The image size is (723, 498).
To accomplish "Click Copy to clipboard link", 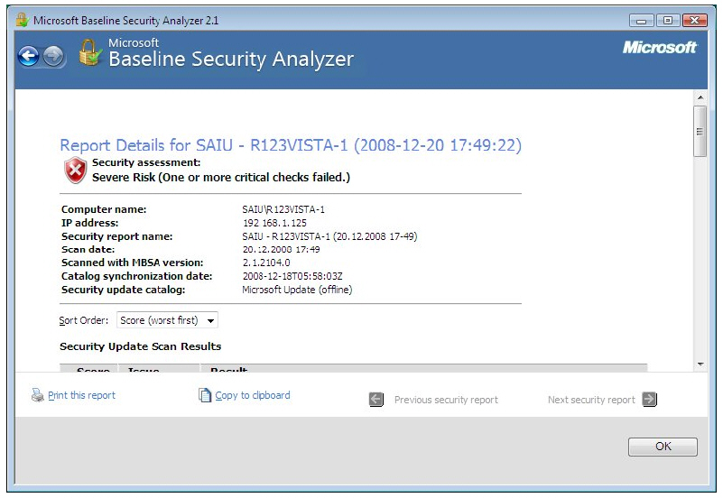I will (253, 395).
